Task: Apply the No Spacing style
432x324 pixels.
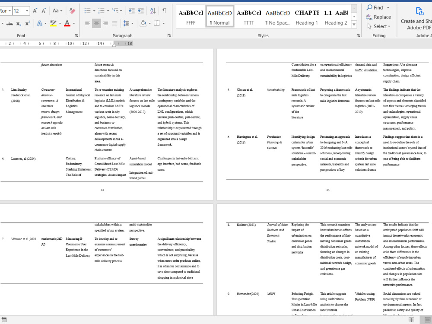Action: [x=278, y=17]
